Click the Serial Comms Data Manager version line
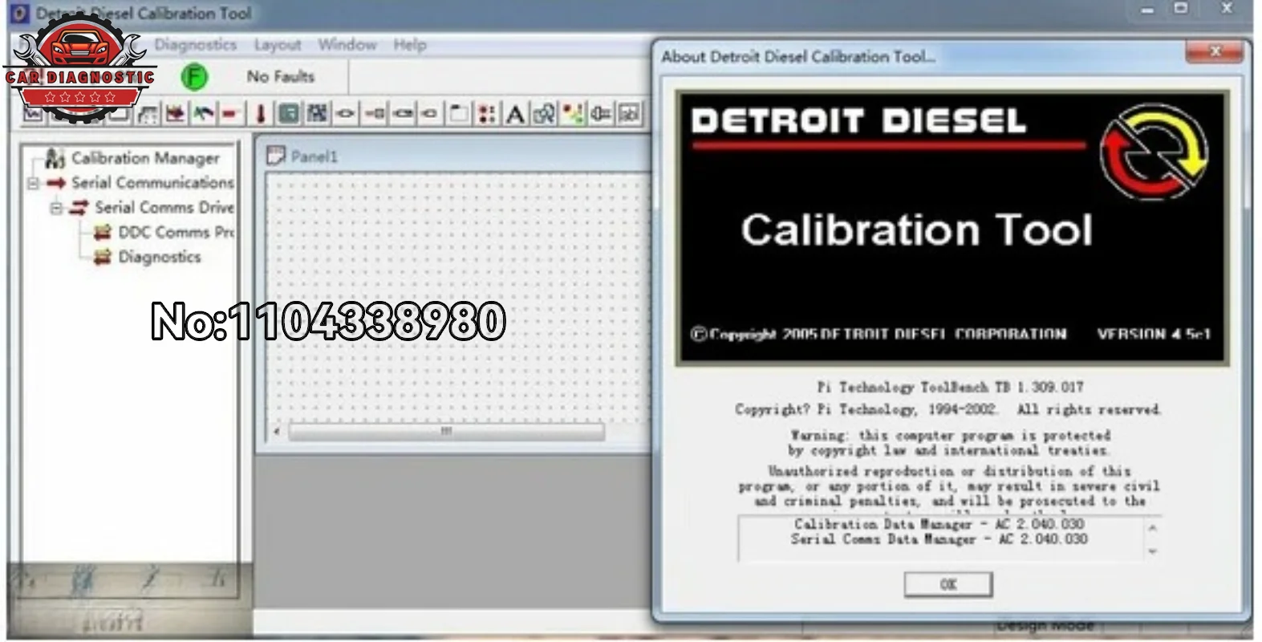This screenshot has height=642, width=1262. (x=939, y=539)
